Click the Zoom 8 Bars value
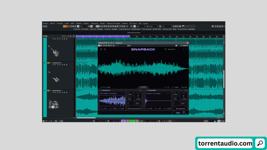Screen dimensions: 267x150 tap(177, 87)
